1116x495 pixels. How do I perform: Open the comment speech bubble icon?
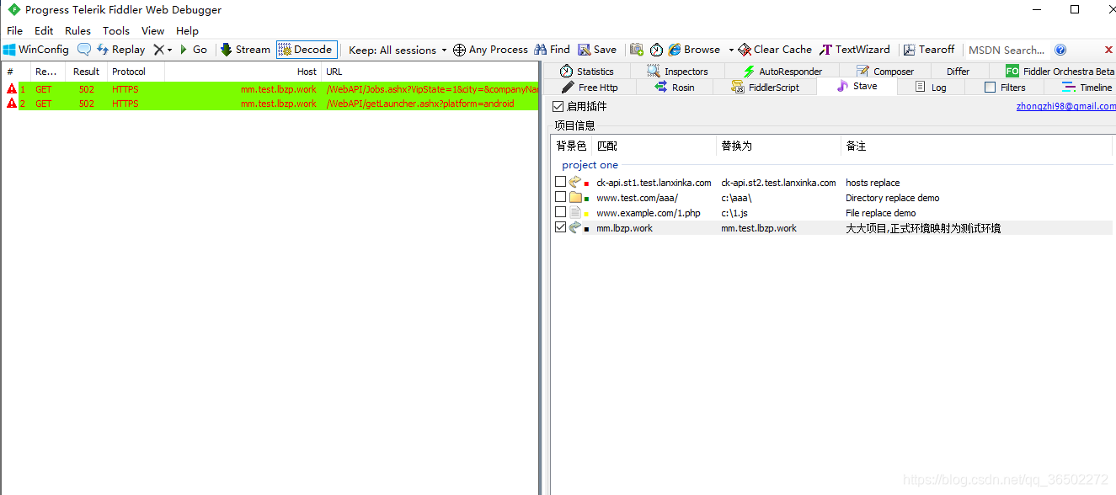pyautogui.click(x=84, y=50)
